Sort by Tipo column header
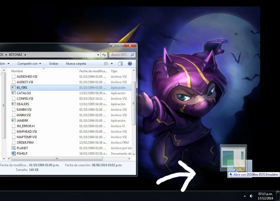Viewport: 280px width, 201px height. click(114, 71)
